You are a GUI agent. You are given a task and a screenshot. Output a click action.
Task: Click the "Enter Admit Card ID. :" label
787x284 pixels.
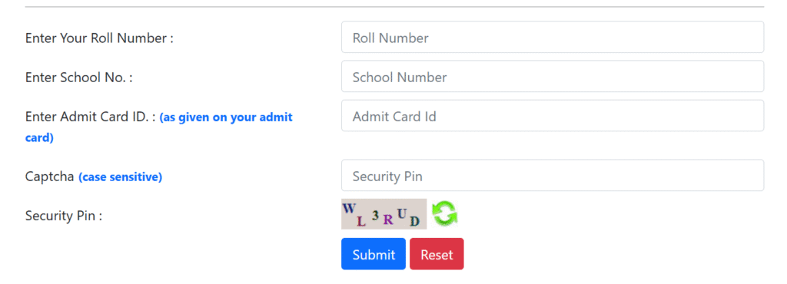[91, 117]
